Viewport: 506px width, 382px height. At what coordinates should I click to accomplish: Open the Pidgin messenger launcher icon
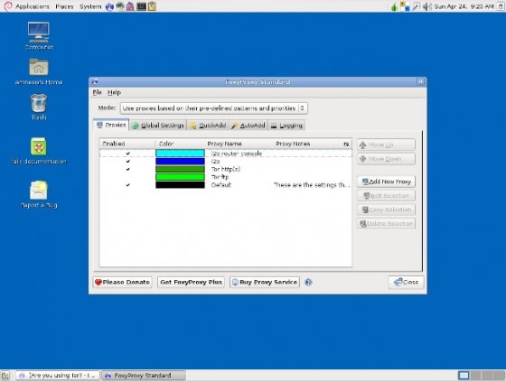[130, 6]
